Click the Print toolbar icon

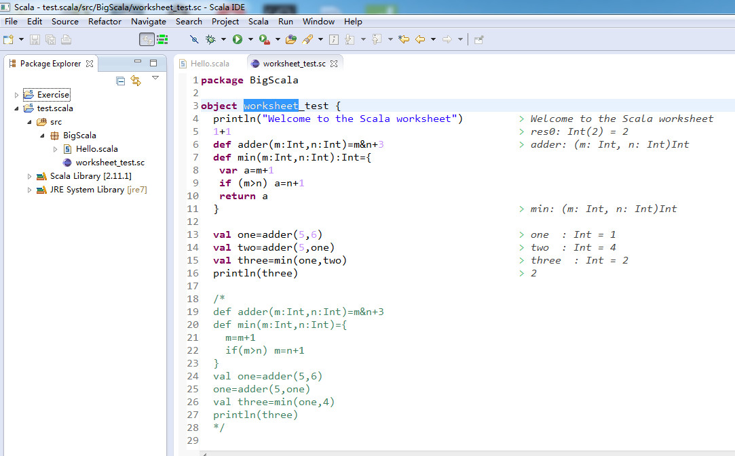tap(66, 40)
